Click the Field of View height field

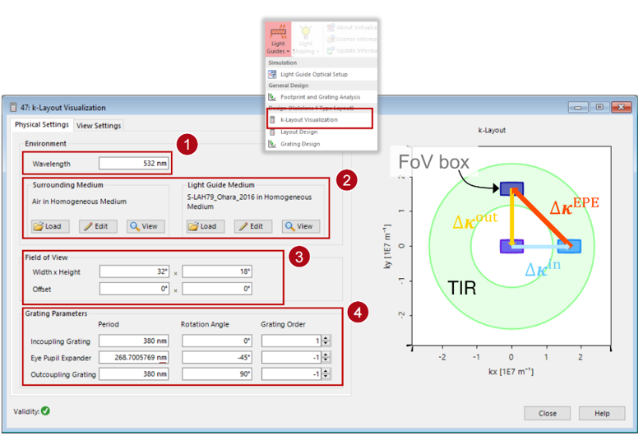(x=217, y=271)
